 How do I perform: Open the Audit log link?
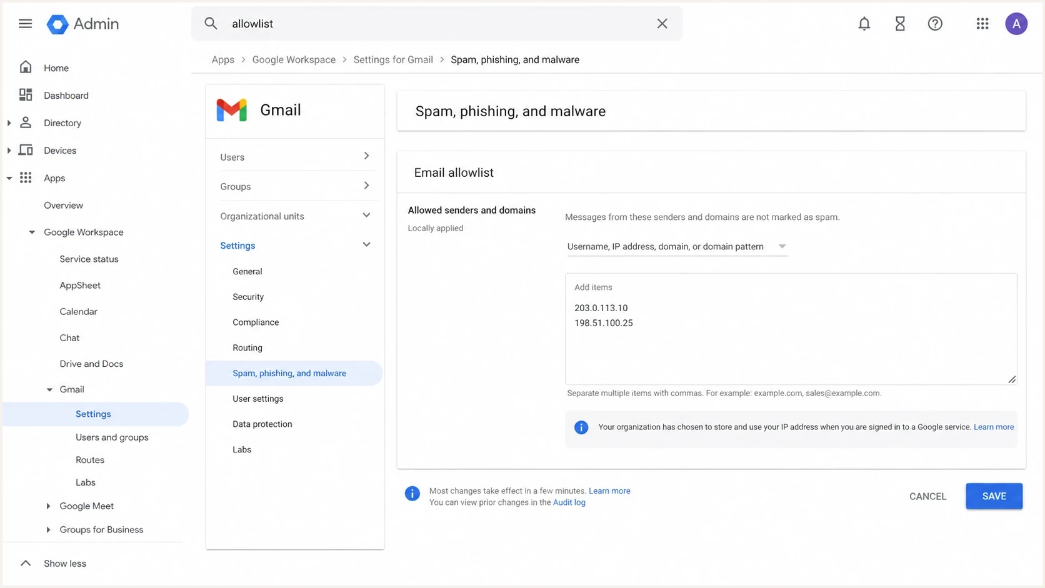pos(569,502)
